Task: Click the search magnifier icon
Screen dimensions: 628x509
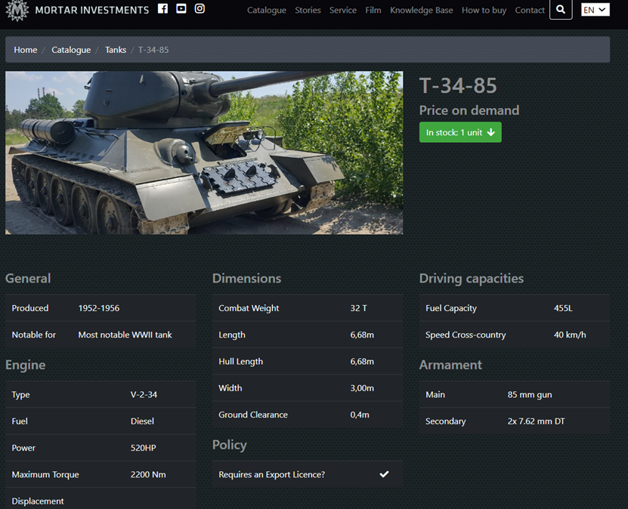Action: (560, 10)
